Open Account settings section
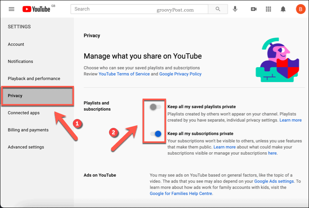 point(16,44)
